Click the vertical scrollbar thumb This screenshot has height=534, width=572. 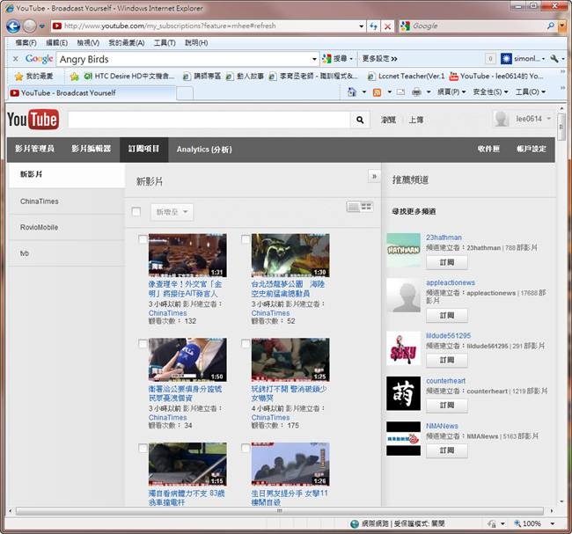click(561, 127)
